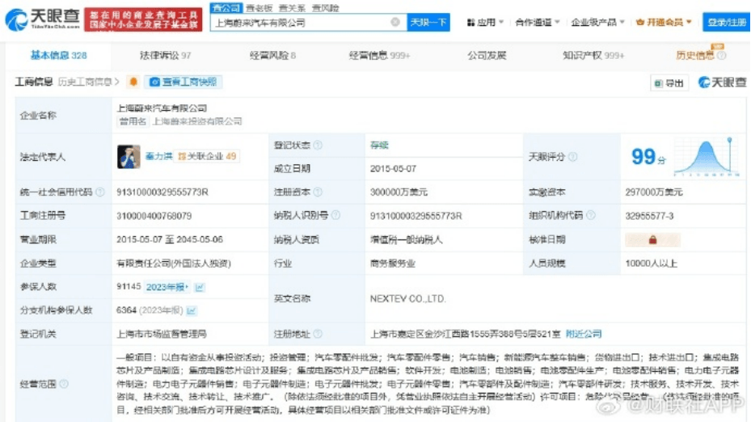The width and height of the screenshot is (751, 422).
Task: Open 历史工商信息 link with chevron
Action: [89, 82]
